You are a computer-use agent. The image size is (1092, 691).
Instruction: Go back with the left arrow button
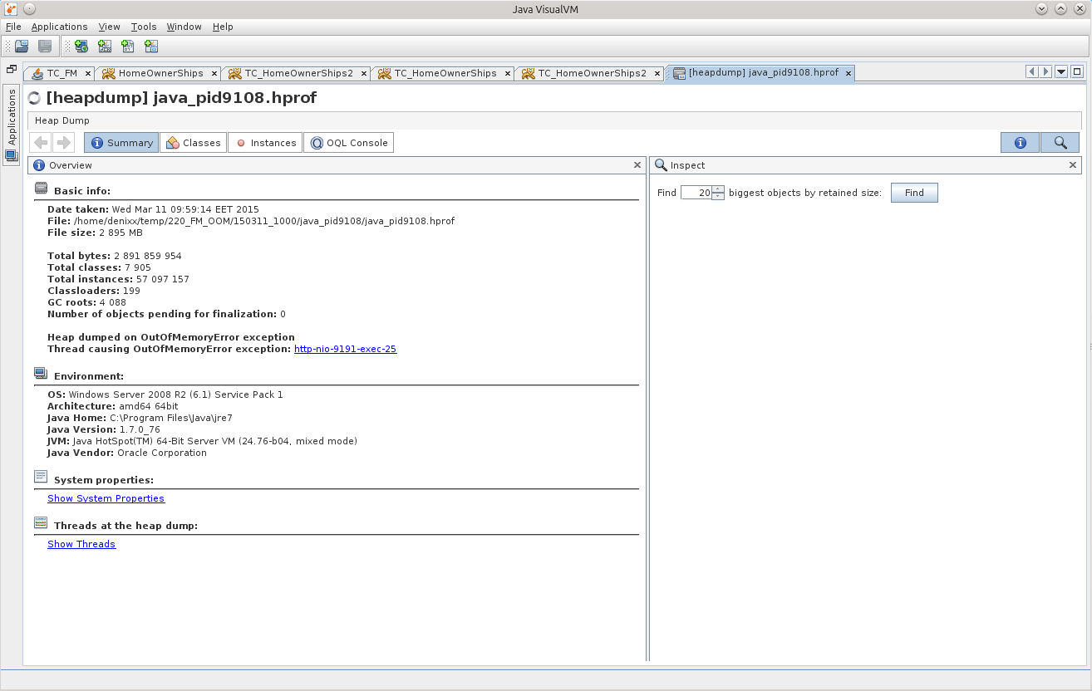click(x=41, y=143)
